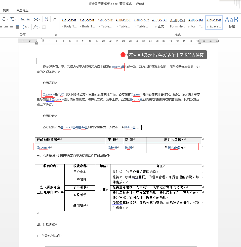Viewport: 241px width, 247px height.
Task: Apply third Table... style before 正文
Action: (141, 23)
